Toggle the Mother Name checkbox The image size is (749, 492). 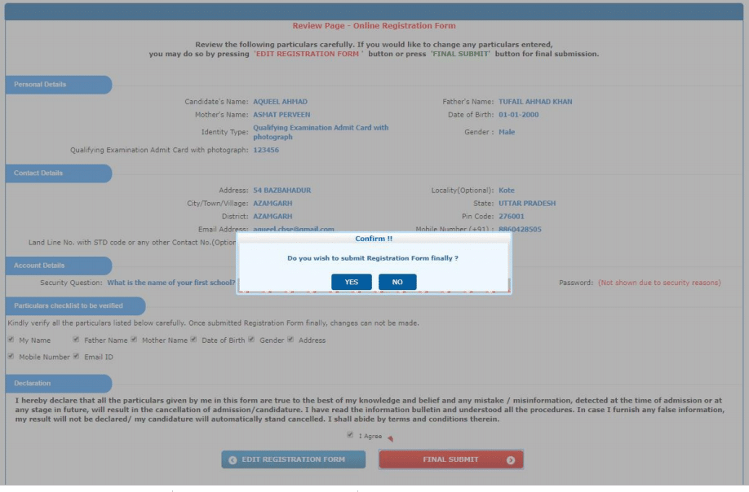pos(134,340)
